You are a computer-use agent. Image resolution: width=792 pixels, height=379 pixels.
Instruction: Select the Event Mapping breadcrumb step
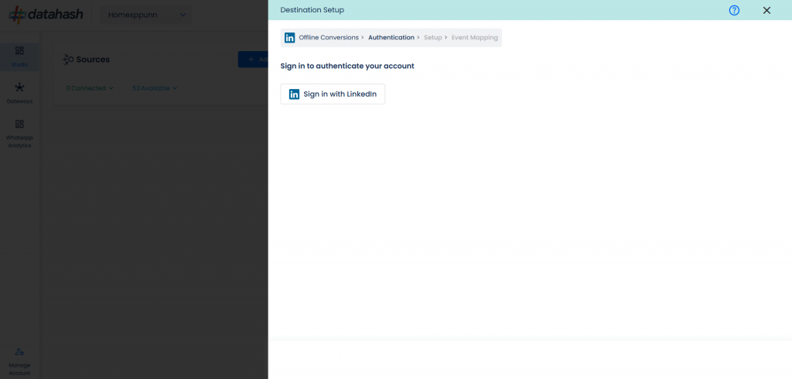(474, 38)
